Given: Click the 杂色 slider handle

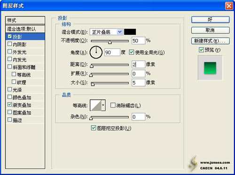Looking at the screenshot, I should [x=91, y=118].
